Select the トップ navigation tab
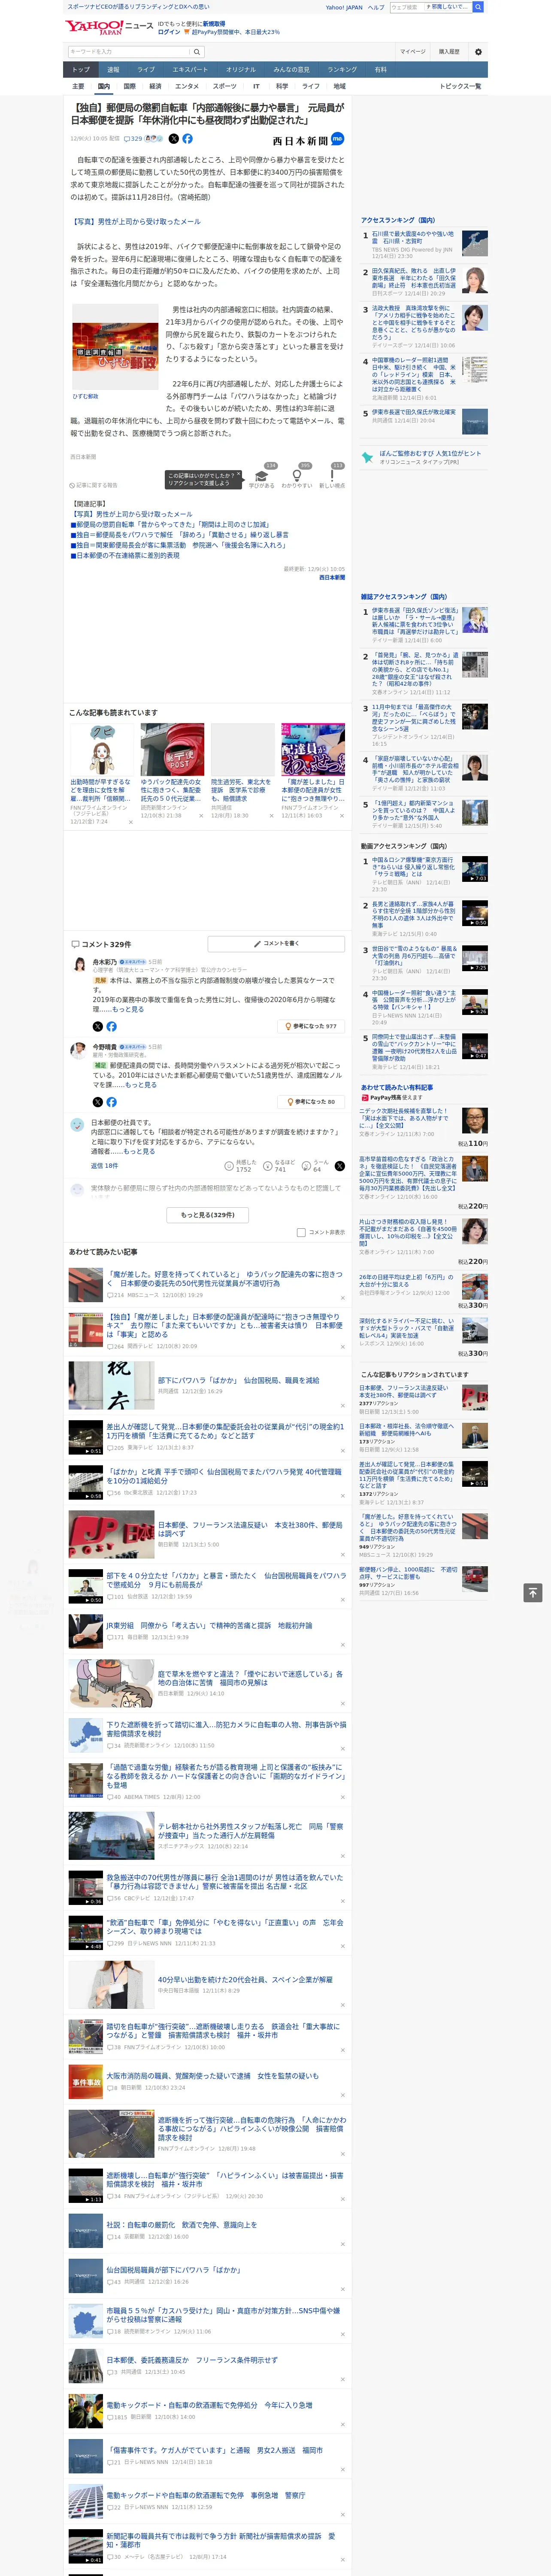The image size is (551, 2576). point(81,70)
